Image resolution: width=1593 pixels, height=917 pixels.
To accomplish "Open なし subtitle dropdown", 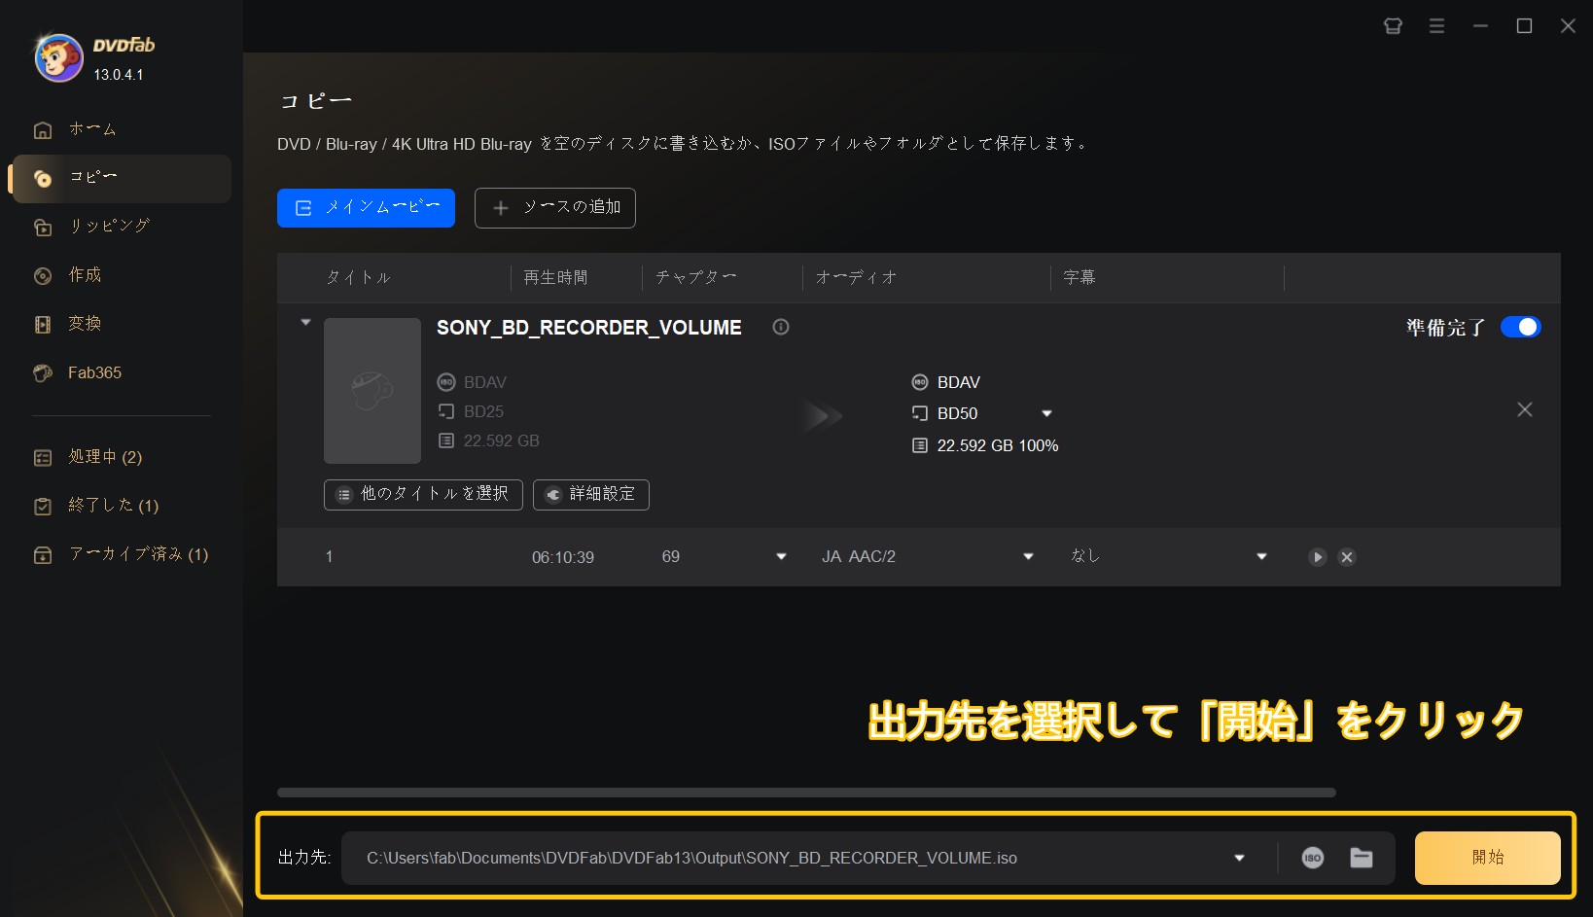I will click(1261, 556).
